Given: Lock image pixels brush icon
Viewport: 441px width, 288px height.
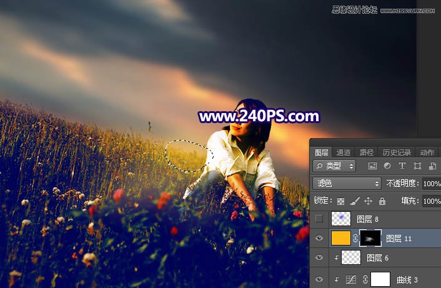Looking at the screenshot, I should (x=355, y=201).
